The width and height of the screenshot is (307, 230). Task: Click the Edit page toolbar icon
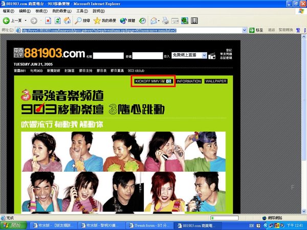coord(175,20)
